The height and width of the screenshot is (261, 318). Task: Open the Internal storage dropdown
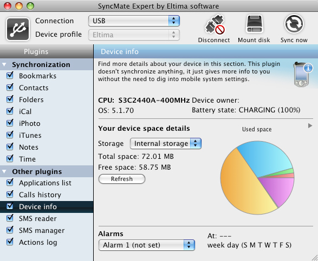click(x=165, y=143)
